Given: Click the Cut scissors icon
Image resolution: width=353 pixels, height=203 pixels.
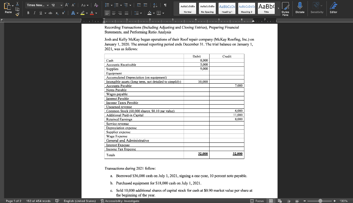Looking at the screenshot, I should [17, 4].
